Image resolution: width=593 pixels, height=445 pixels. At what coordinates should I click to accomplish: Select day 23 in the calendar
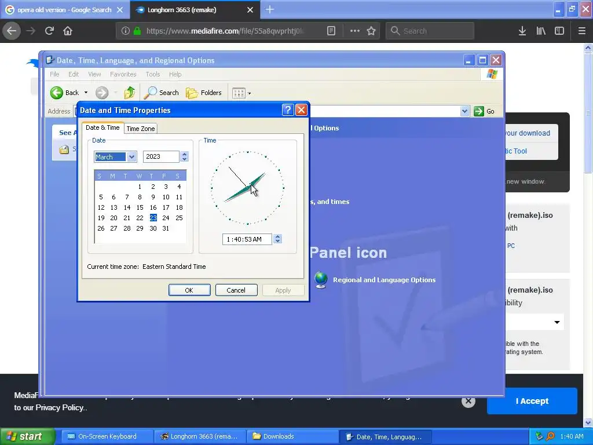153,218
